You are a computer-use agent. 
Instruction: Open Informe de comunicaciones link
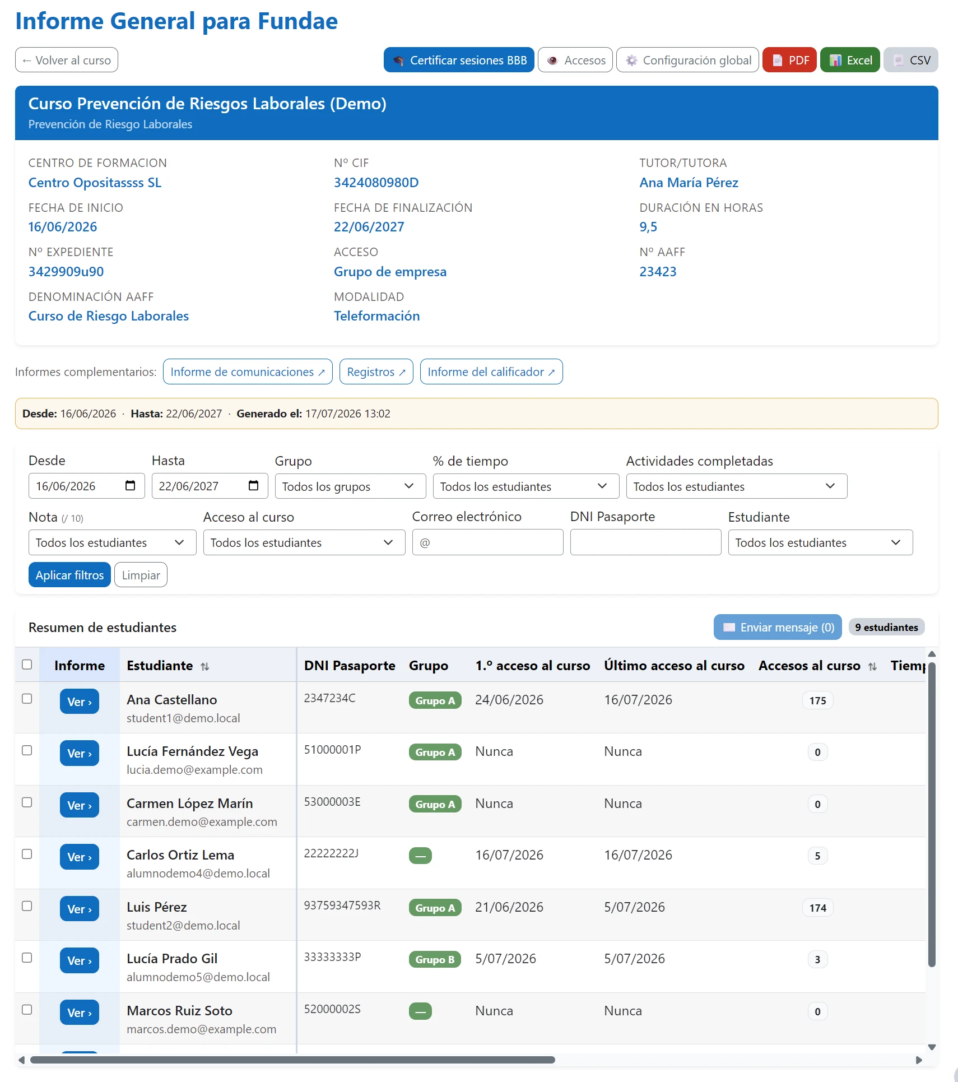point(248,371)
